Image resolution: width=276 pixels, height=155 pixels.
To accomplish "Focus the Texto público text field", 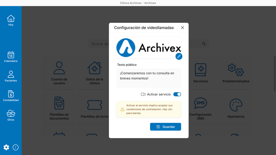I will (x=148, y=78).
